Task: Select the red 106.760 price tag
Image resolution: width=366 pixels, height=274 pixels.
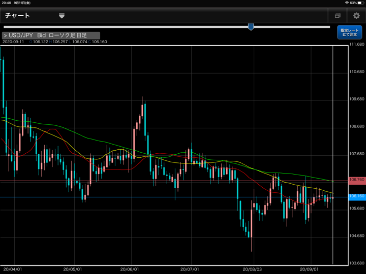Action: tap(356, 180)
